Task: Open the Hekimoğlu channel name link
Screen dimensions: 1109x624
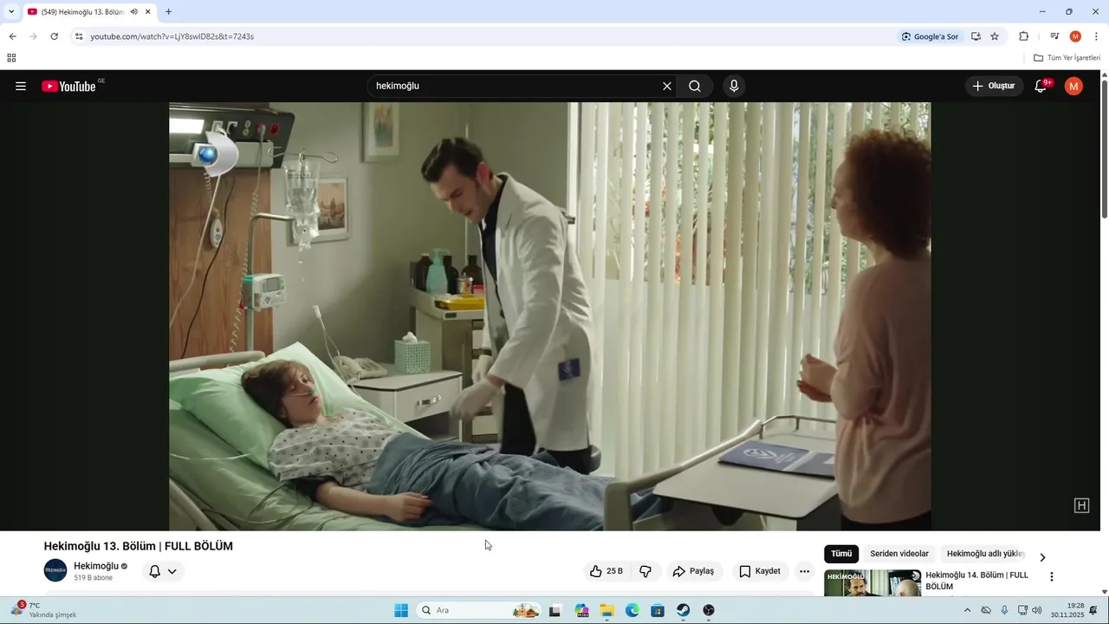Action: (x=96, y=566)
